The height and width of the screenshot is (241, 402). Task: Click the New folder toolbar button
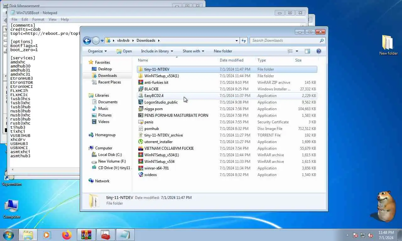pyautogui.click(x=223, y=51)
